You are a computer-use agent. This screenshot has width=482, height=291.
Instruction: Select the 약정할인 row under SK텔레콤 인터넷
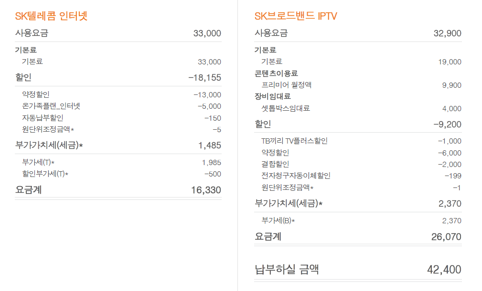(x=36, y=94)
